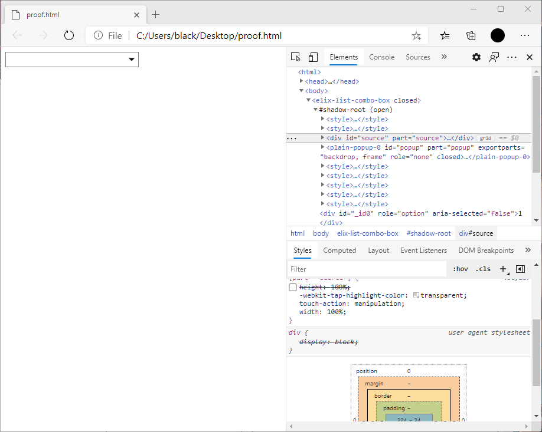Open browser Collections icon
The height and width of the screenshot is (432, 542).
(x=471, y=35)
